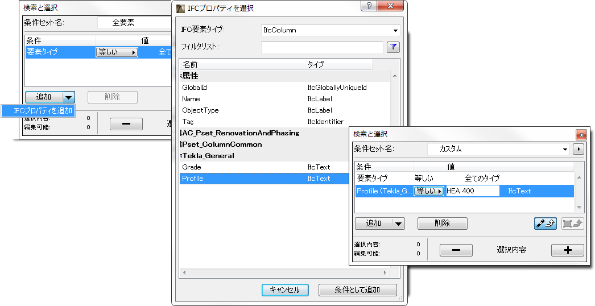Image resolution: width=595 pixels, height=306 pixels.
Task: Click the タイプ column header
Action: pos(339,65)
